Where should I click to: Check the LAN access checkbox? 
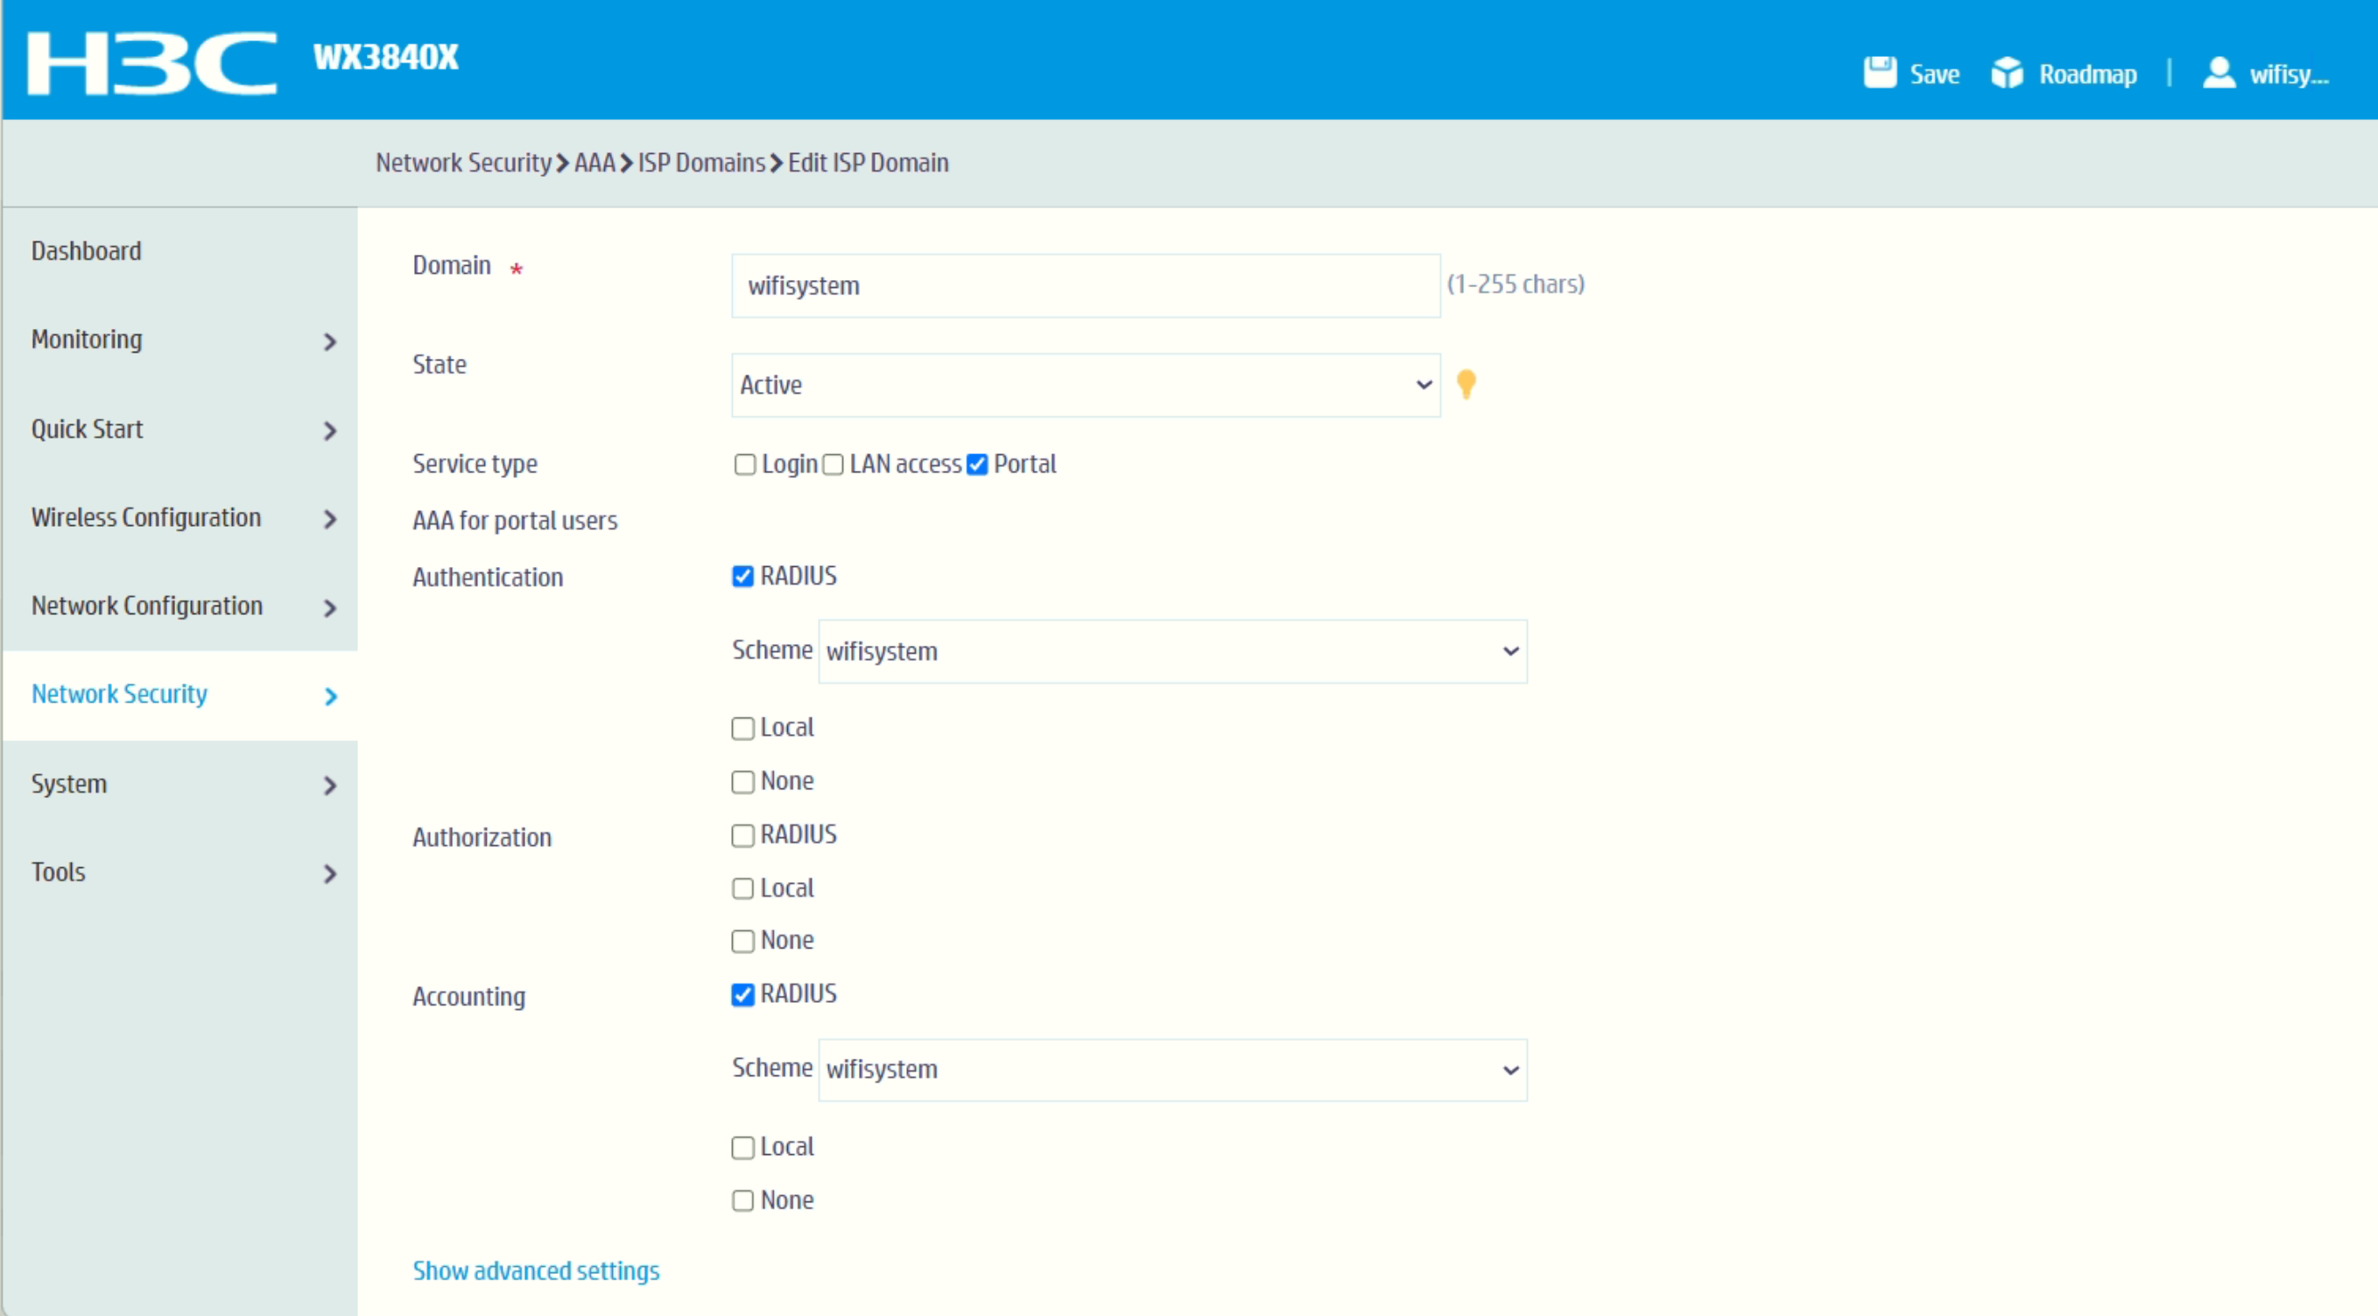point(833,465)
